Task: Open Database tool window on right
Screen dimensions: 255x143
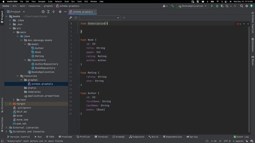Action: click(253, 45)
